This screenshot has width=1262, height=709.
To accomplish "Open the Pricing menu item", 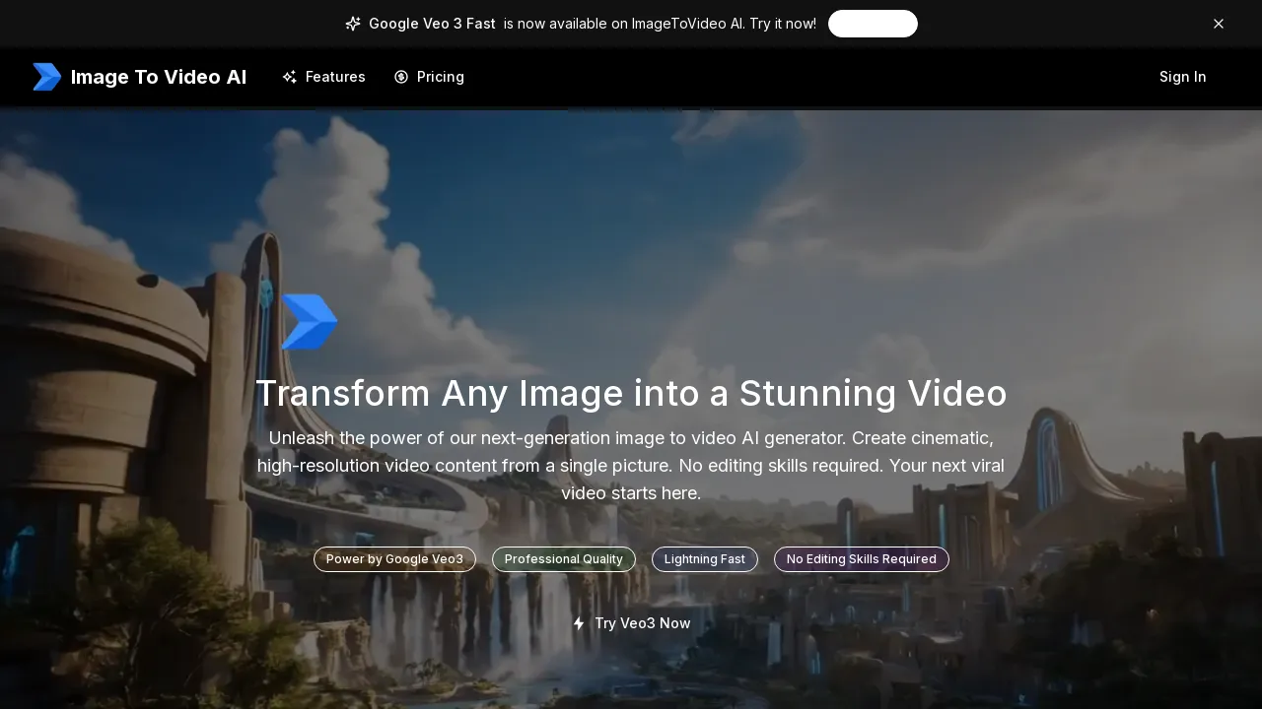I will pyautogui.click(x=429, y=77).
